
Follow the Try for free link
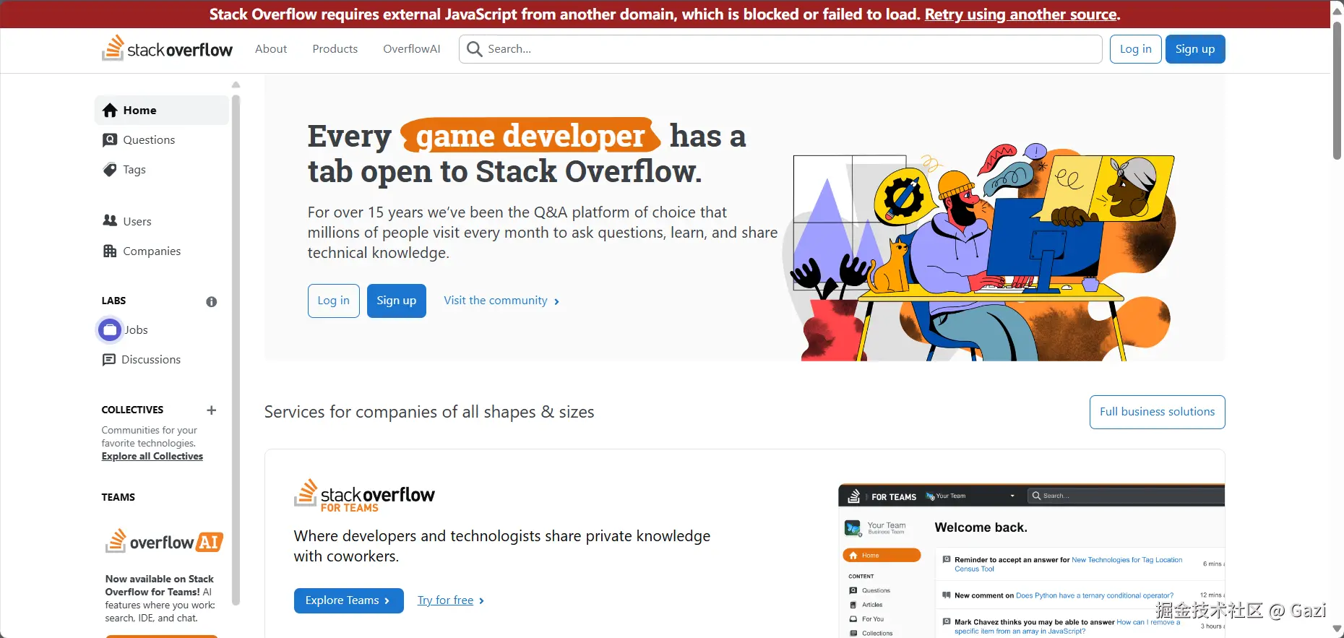[x=451, y=600]
